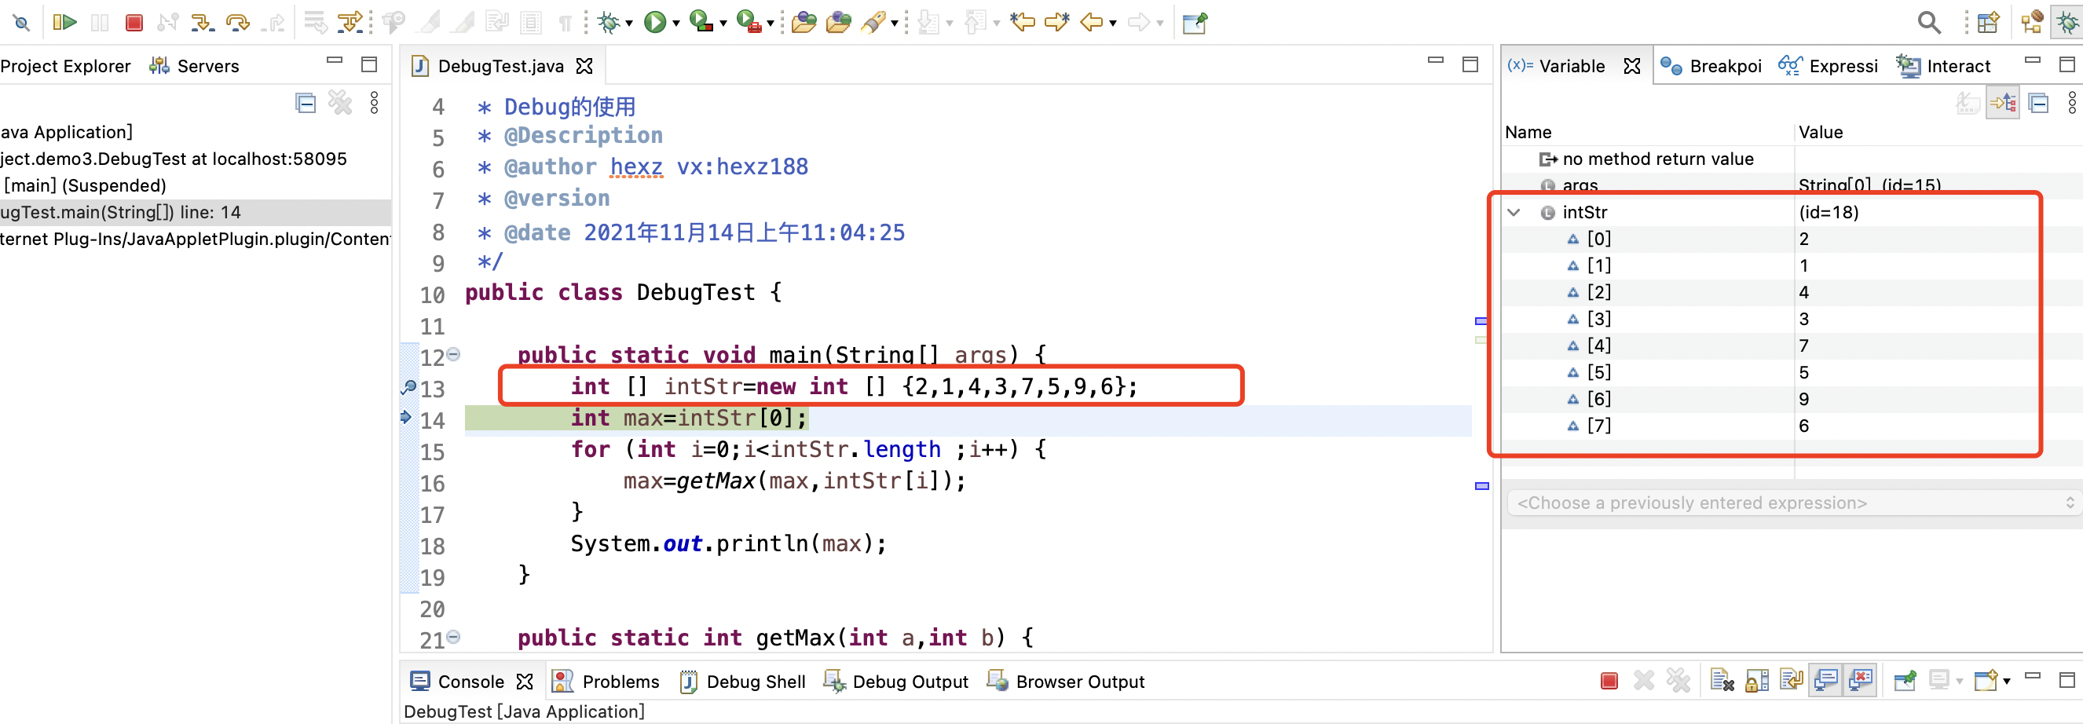Toggle Show Logical Structure in Variables view
The image size is (2083, 724).
pyautogui.click(x=2003, y=103)
